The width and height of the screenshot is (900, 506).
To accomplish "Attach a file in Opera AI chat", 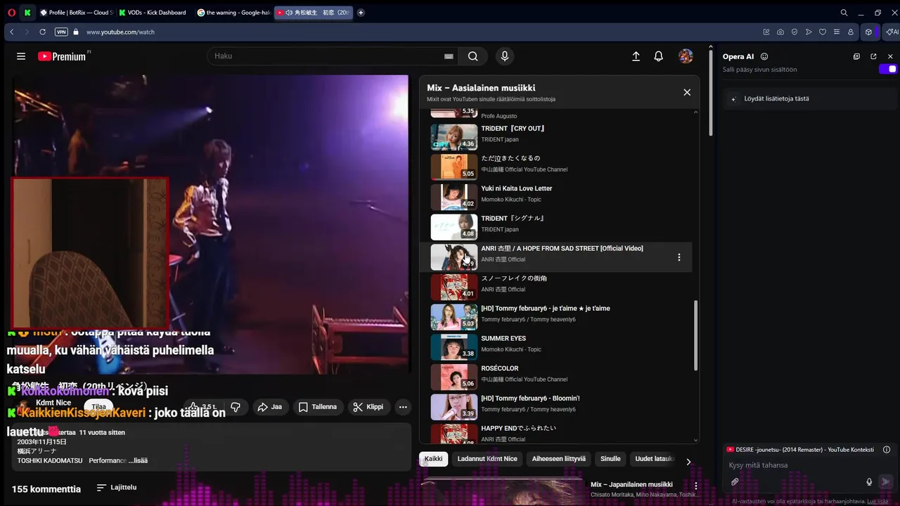I will pos(735,482).
